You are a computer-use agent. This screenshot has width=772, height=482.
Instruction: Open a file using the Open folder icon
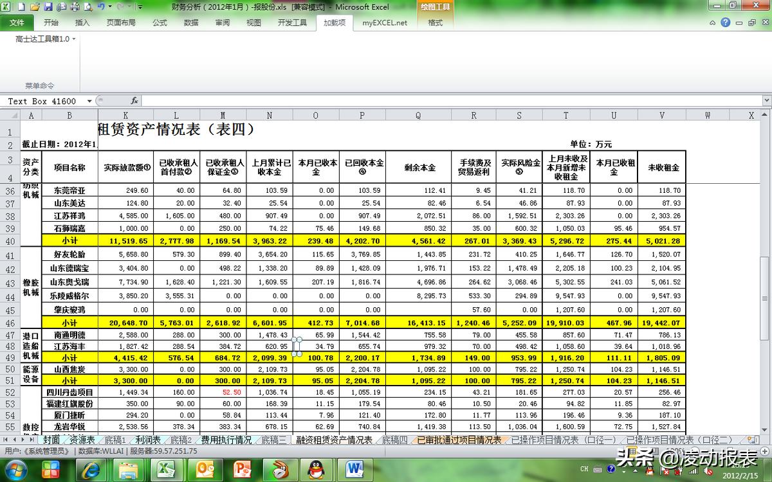35,6
